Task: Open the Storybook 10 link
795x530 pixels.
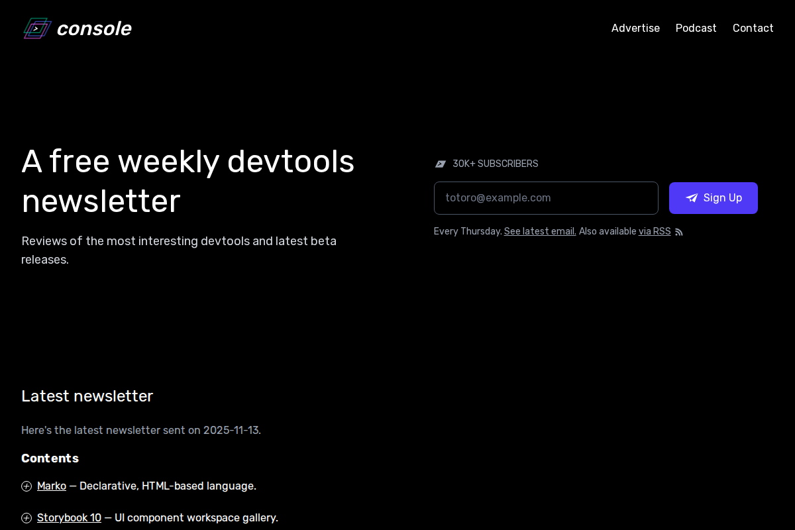Action: [69, 517]
